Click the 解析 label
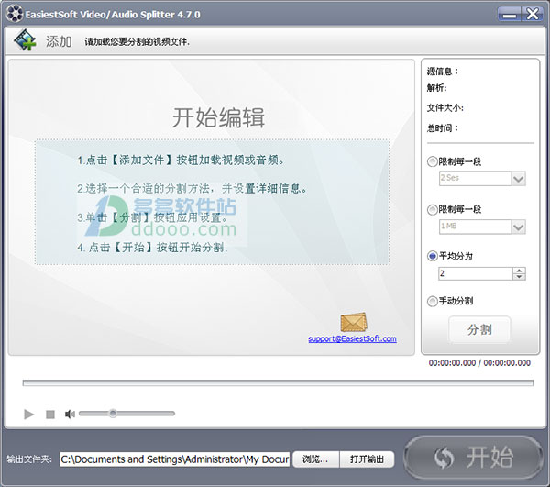 click(x=436, y=88)
